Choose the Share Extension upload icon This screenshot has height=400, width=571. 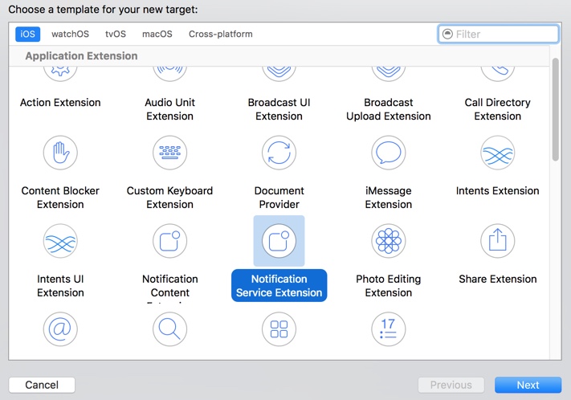[497, 241]
